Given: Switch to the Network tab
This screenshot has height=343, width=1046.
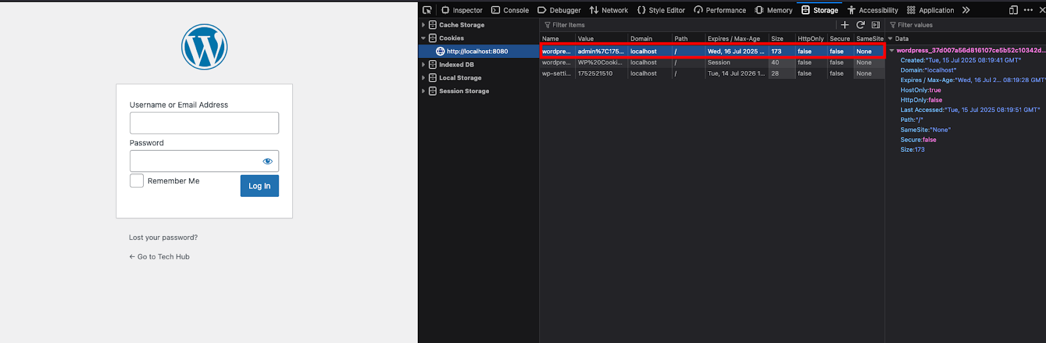Looking at the screenshot, I should click(609, 10).
